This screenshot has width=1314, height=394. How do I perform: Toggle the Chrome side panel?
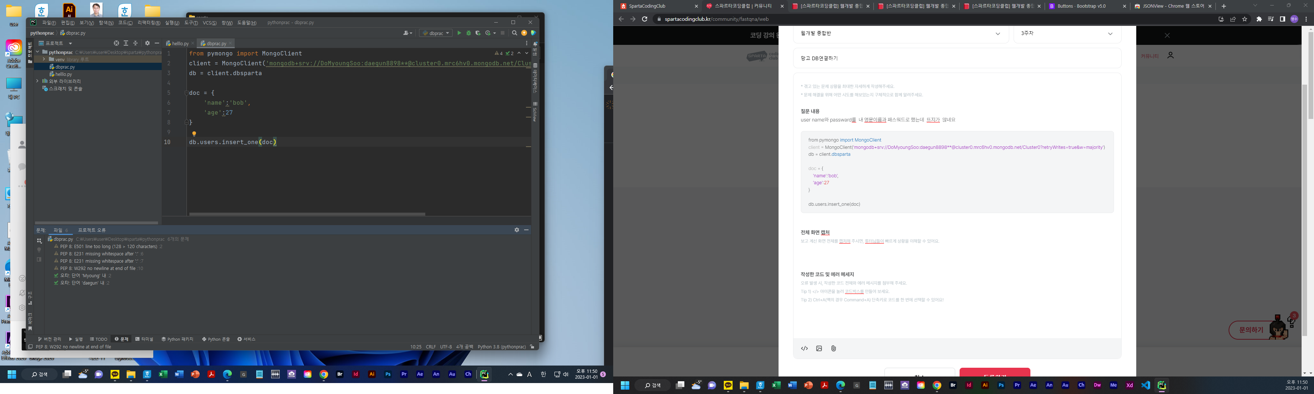[1282, 19]
